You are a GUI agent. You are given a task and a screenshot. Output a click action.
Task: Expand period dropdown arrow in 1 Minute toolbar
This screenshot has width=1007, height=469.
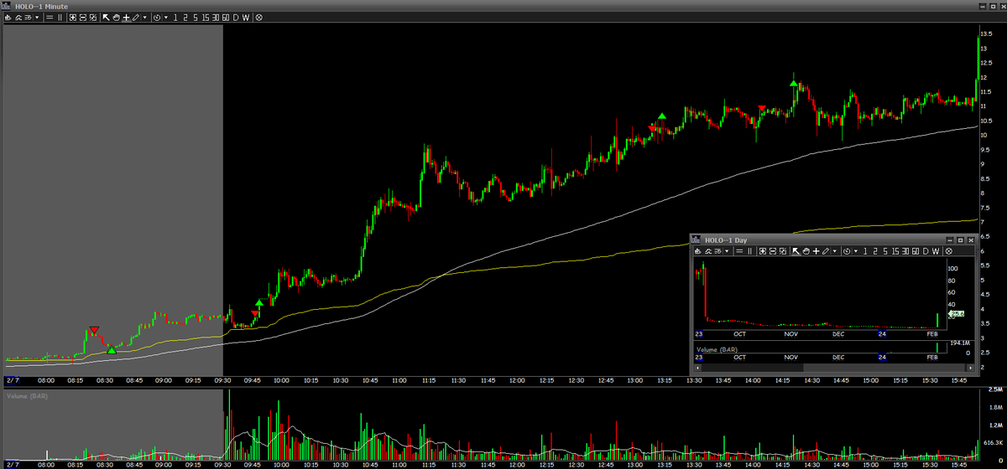point(166,17)
